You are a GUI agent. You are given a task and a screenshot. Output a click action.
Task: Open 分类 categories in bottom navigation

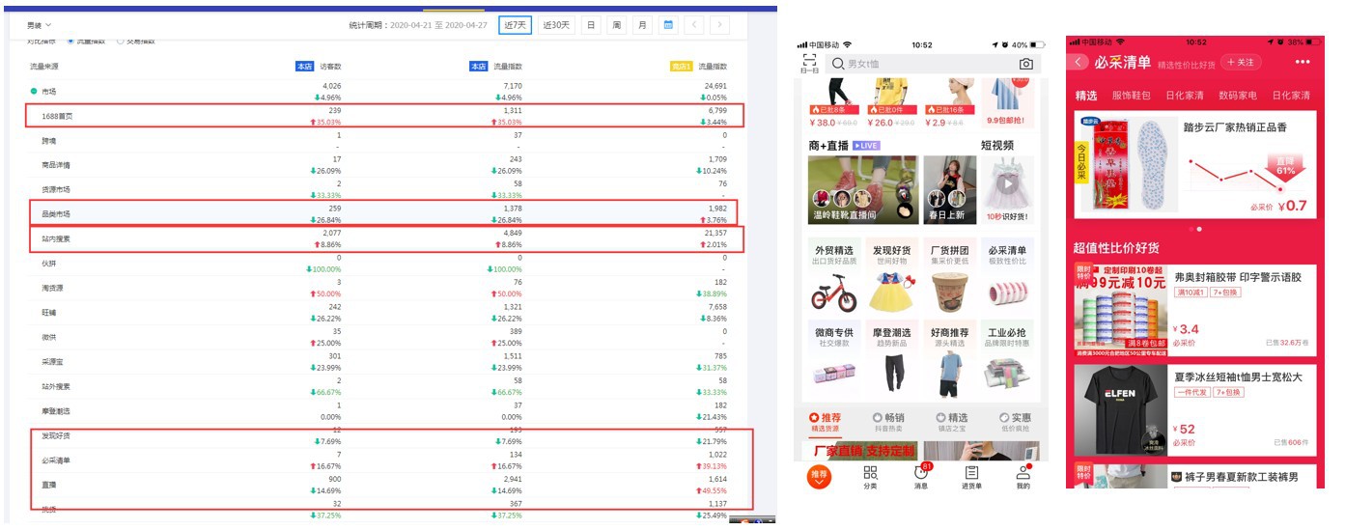(870, 476)
